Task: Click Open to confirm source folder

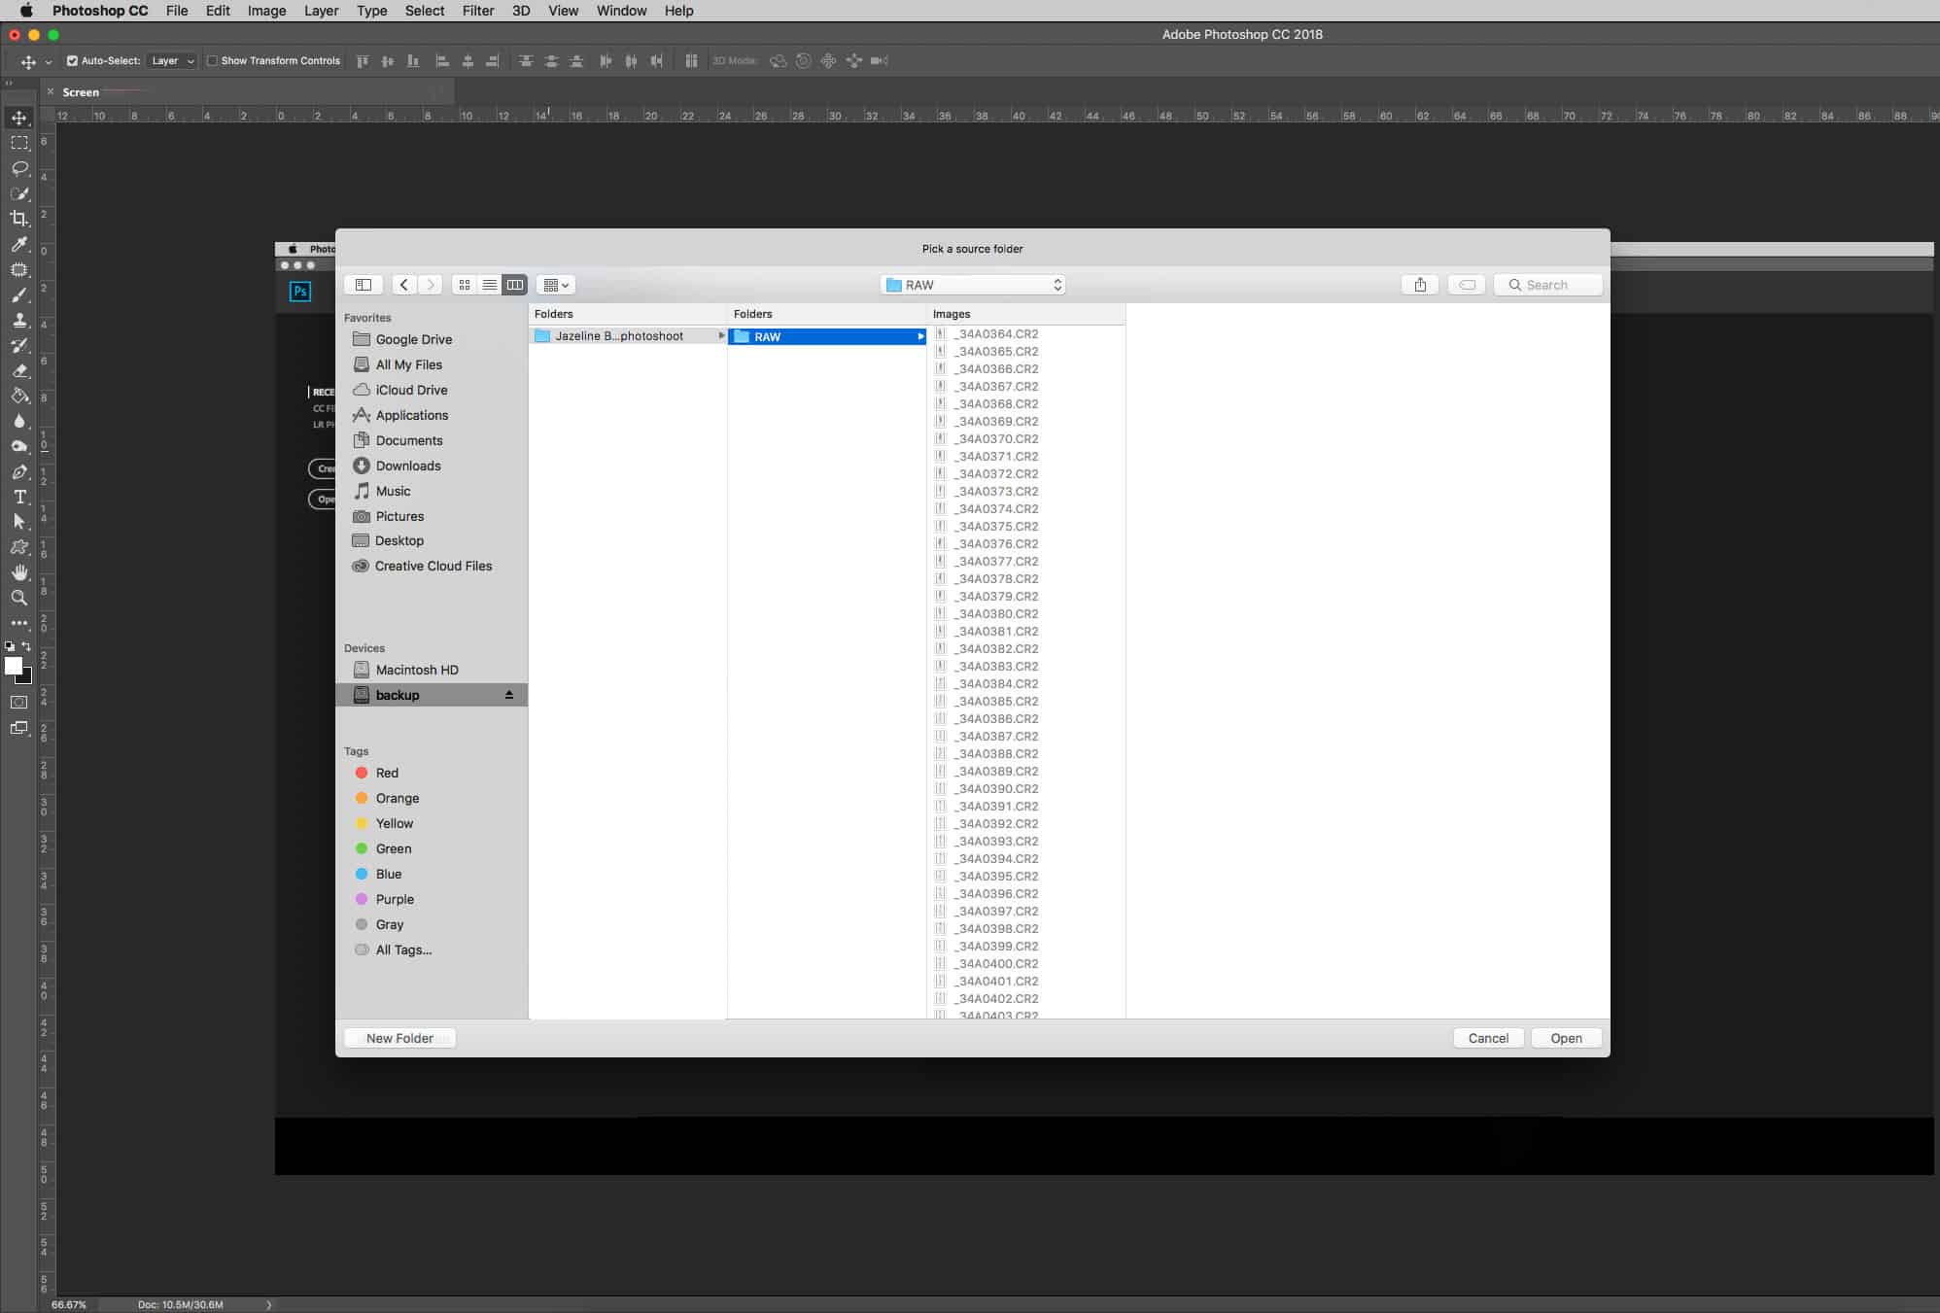Action: pyautogui.click(x=1567, y=1038)
